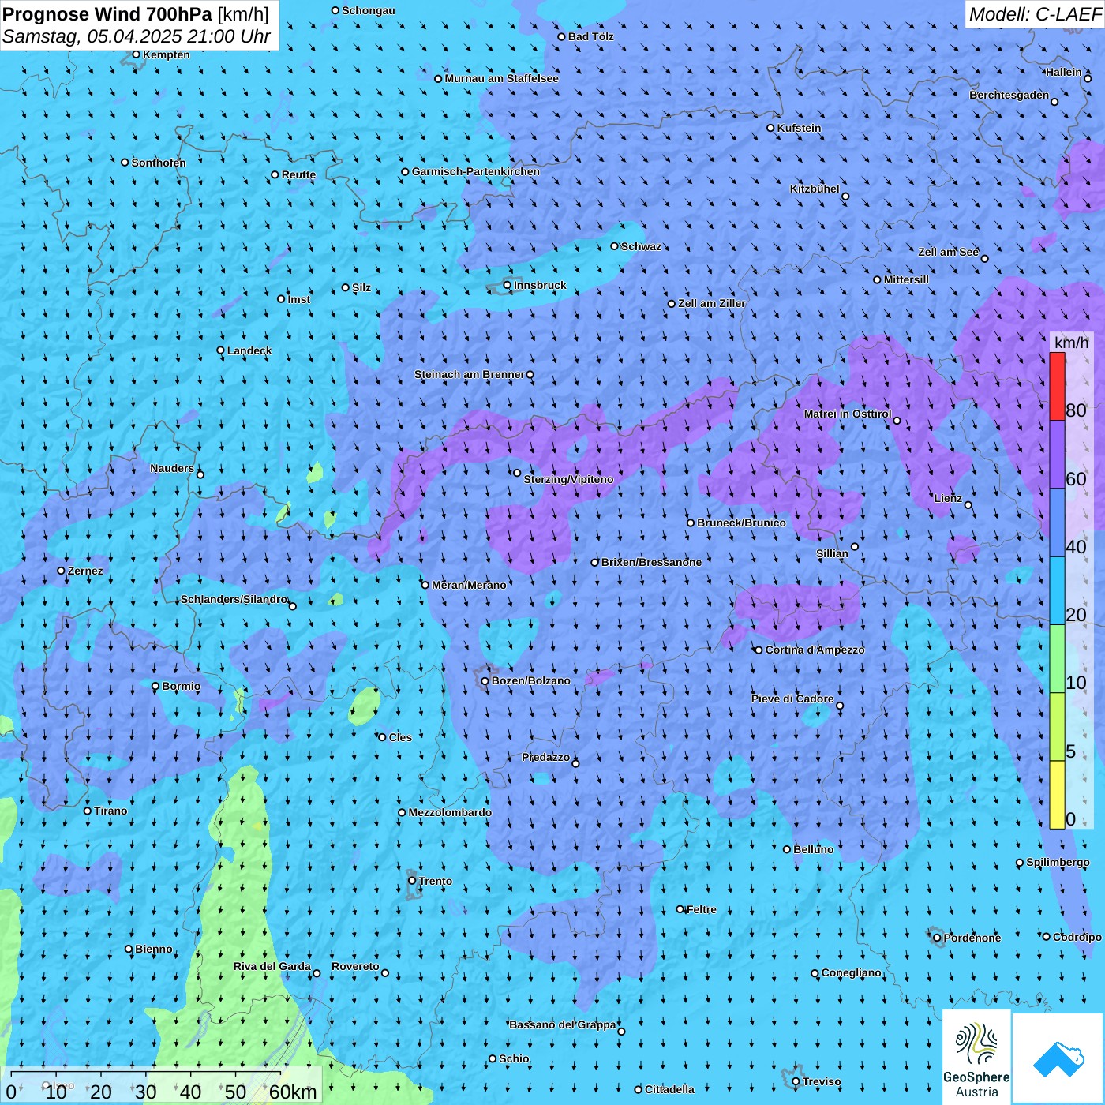Screen dimensions: 1105x1105
Task: Click the Lienz city label
Action: pyautogui.click(x=948, y=498)
